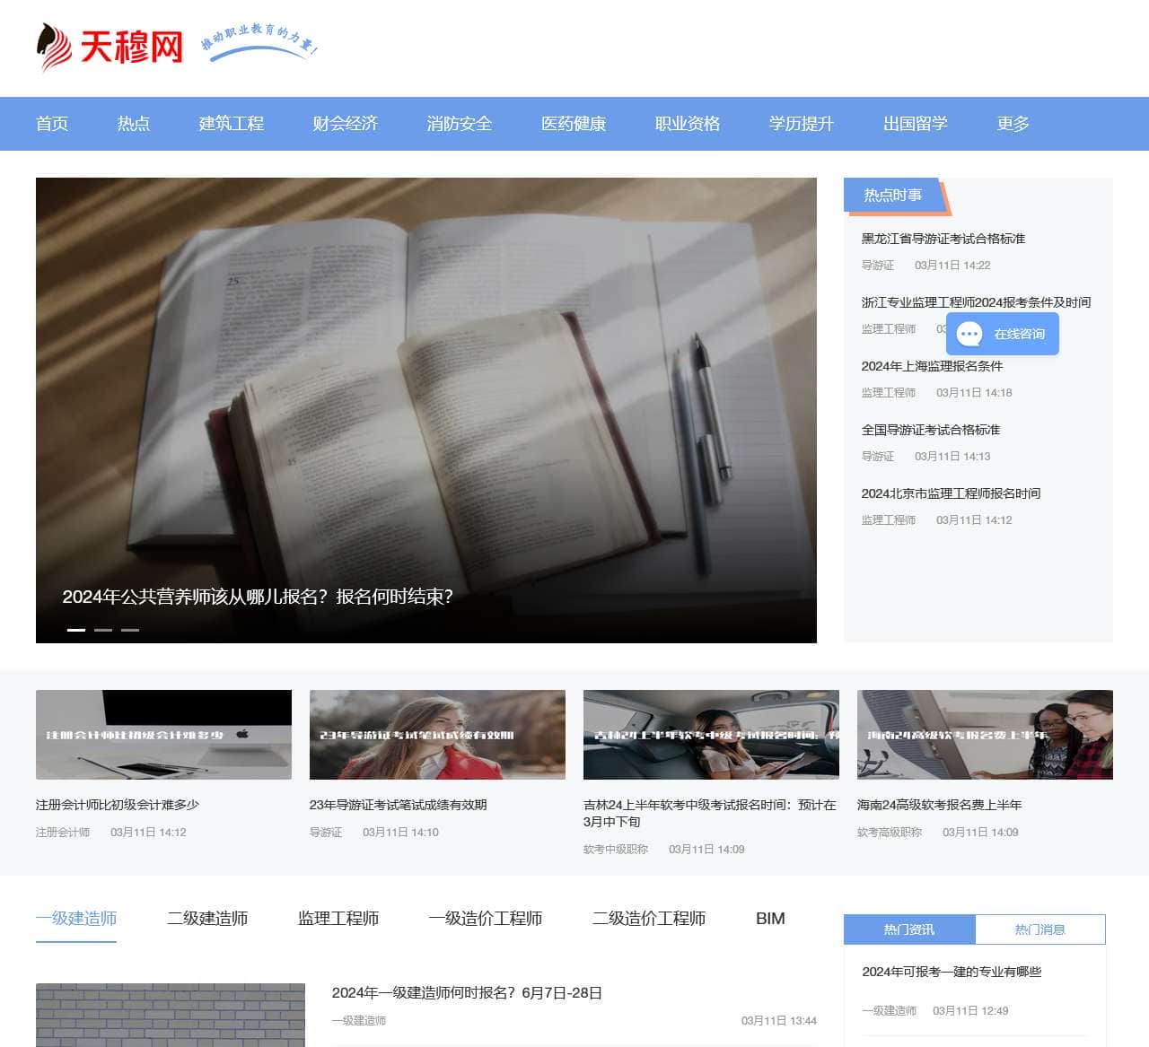Open 2024北京市监理工程师报名时间 article
The image size is (1149, 1047).
point(952,493)
